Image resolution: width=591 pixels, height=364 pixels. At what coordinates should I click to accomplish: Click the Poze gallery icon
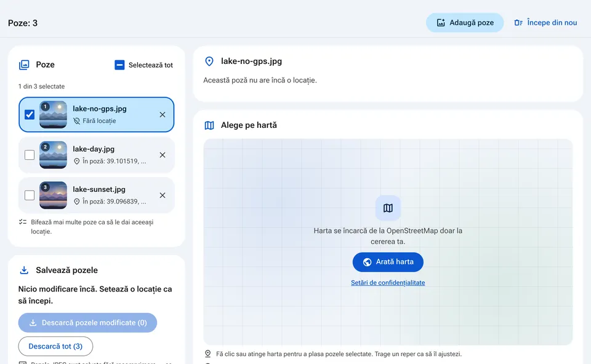(x=24, y=65)
